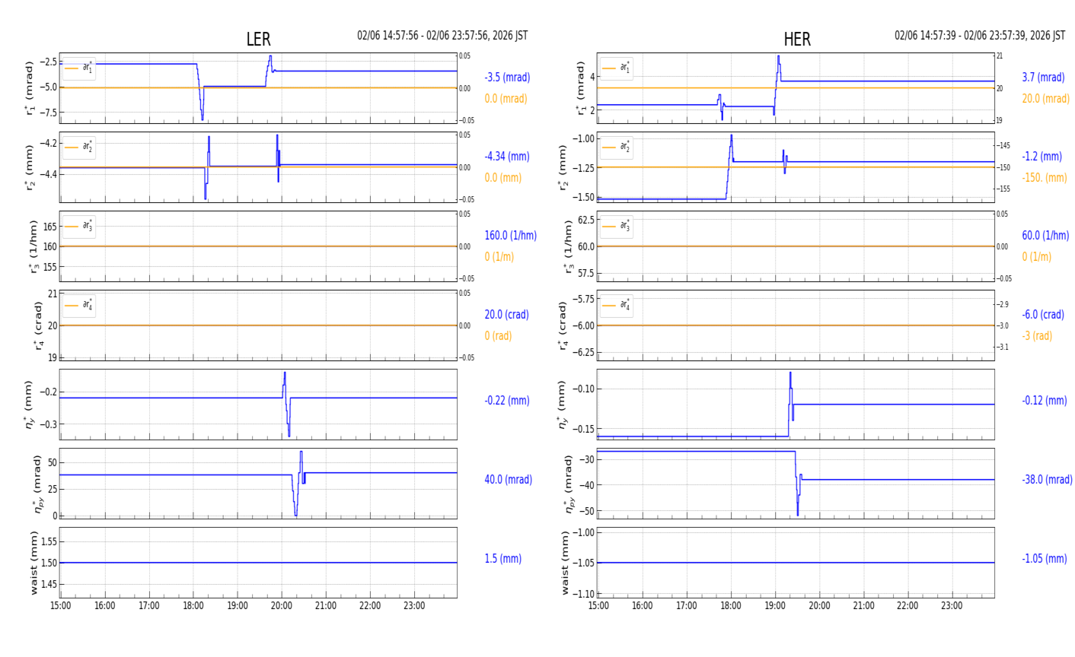Select the LER value -4.34 (mm)
Viewport: 1075px width, 657px height.
(x=507, y=157)
